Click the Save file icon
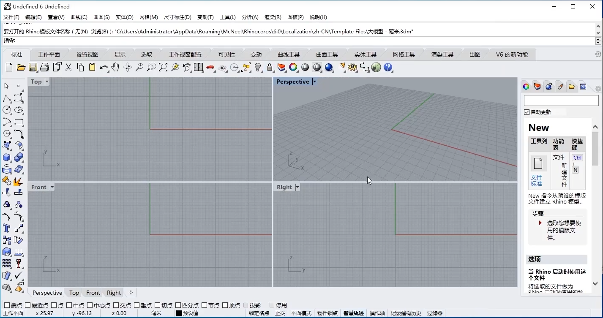This screenshot has height=318, width=603. (x=33, y=68)
